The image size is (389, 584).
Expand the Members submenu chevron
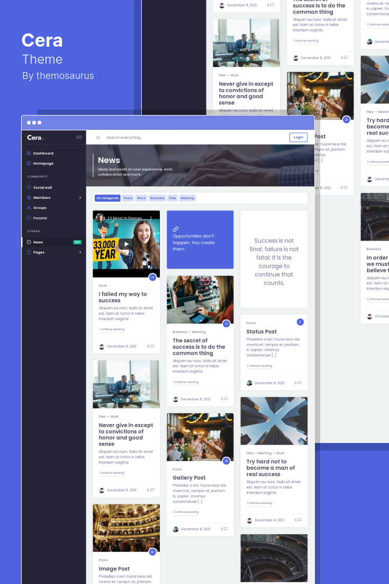pos(80,198)
